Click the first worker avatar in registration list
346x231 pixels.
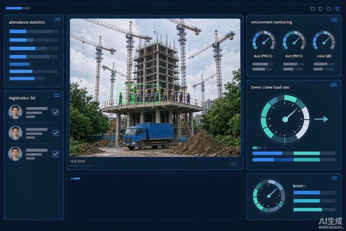[x=15, y=112]
